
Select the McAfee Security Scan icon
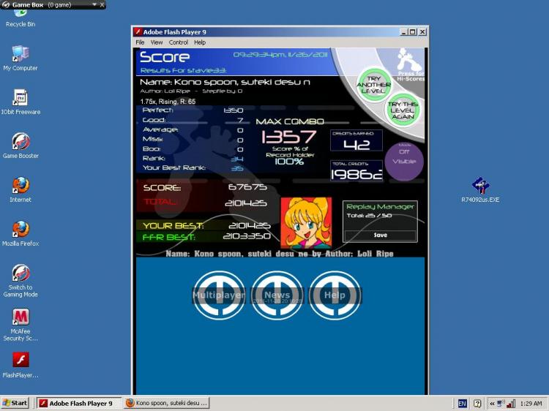(x=20, y=325)
